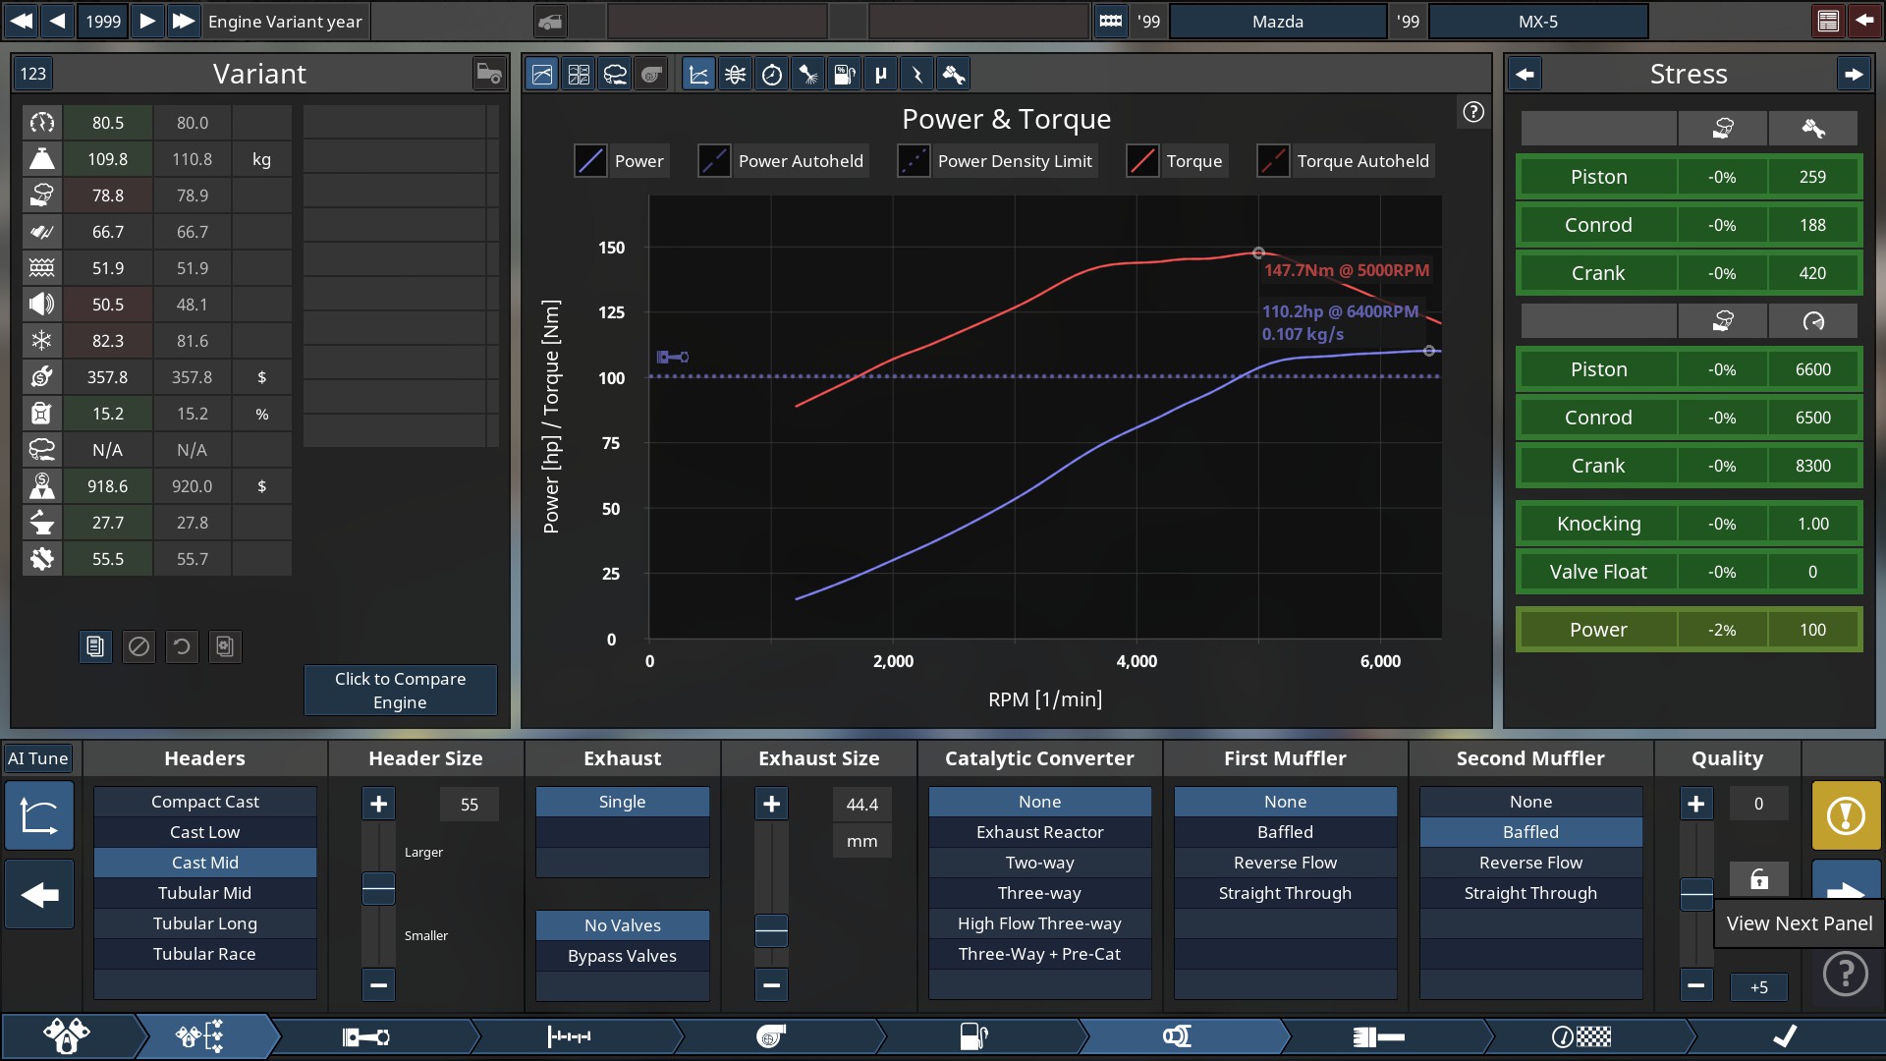Image resolution: width=1886 pixels, height=1061 pixels.
Task: Decrease quality with minus button
Action: click(x=1695, y=984)
